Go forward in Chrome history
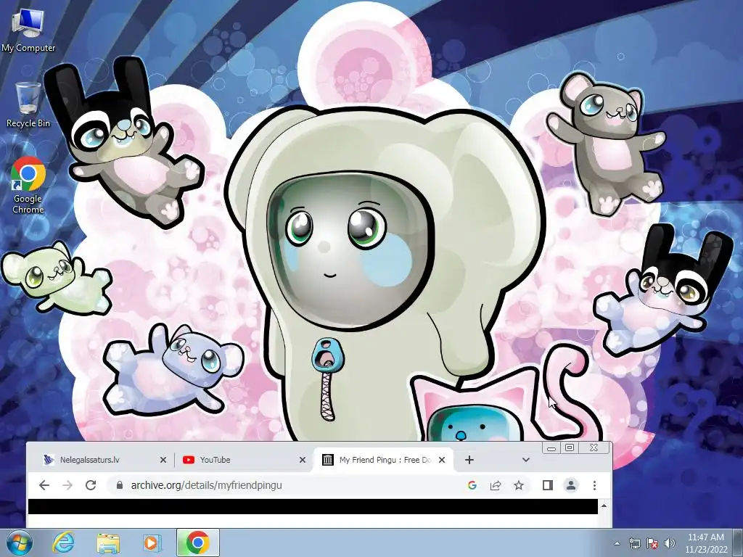743x557 pixels. 67,485
